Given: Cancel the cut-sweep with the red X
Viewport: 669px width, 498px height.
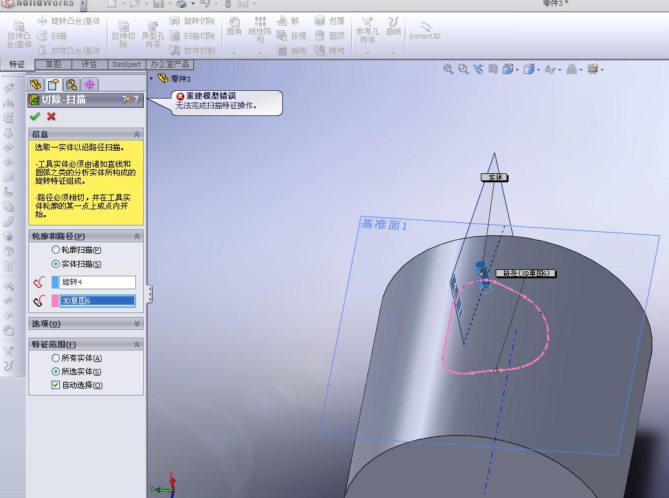Looking at the screenshot, I should [51, 117].
